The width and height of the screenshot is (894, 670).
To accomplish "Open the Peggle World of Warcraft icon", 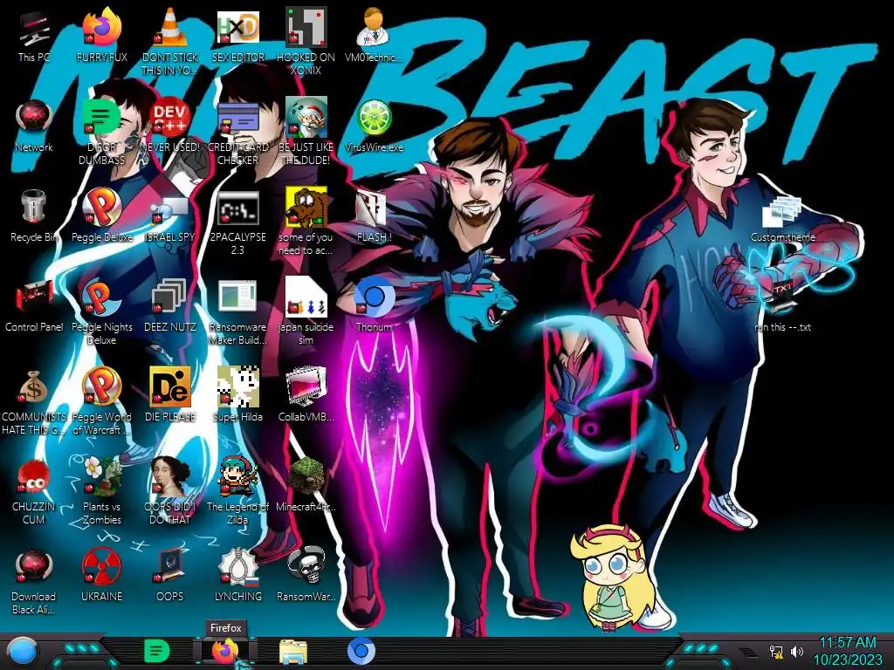I will tap(101, 386).
